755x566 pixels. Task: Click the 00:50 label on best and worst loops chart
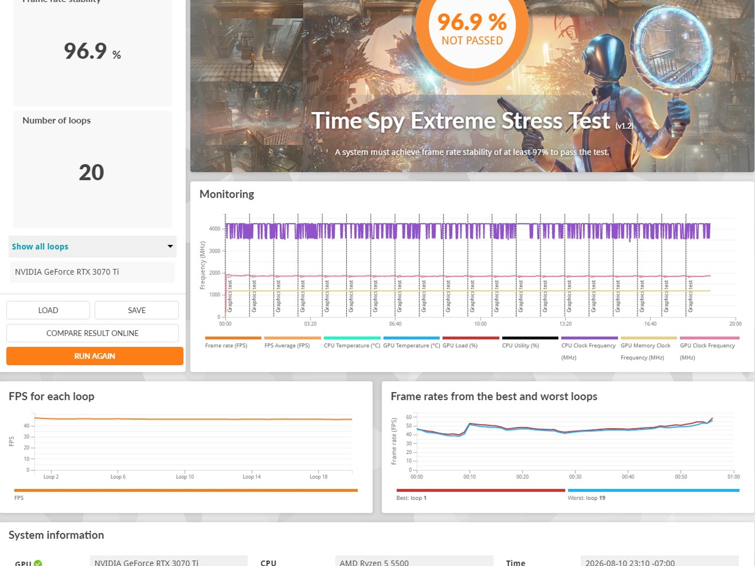[x=681, y=477]
